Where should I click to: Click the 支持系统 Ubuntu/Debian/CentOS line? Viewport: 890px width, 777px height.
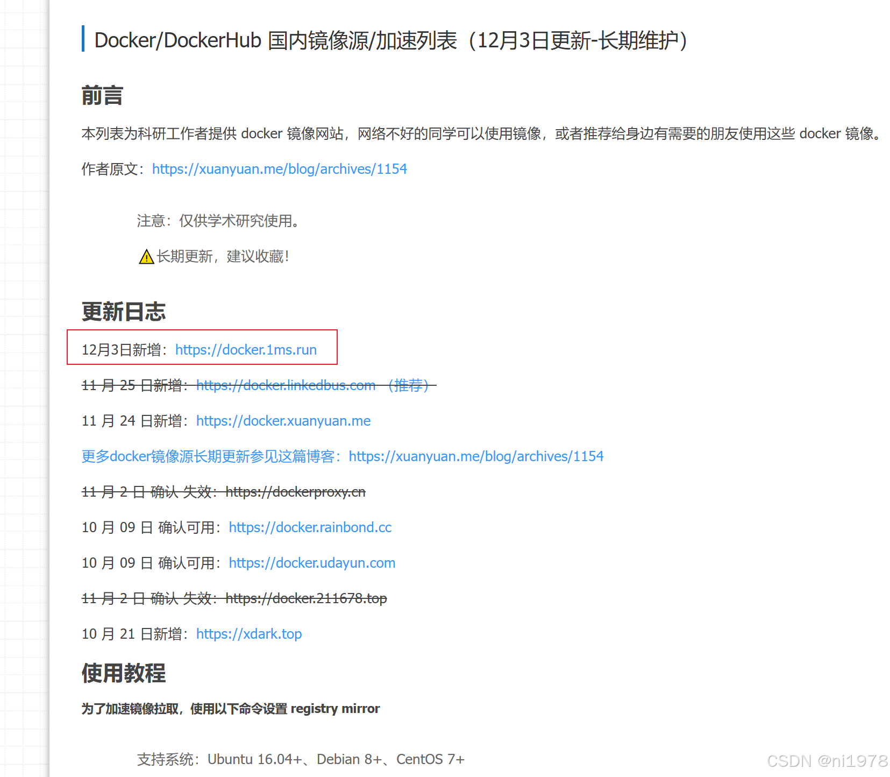(x=300, y=759)
